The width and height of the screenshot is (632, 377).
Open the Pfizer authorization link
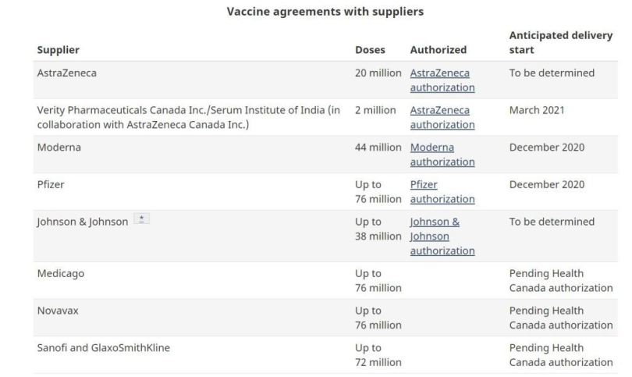coord(441,192)
